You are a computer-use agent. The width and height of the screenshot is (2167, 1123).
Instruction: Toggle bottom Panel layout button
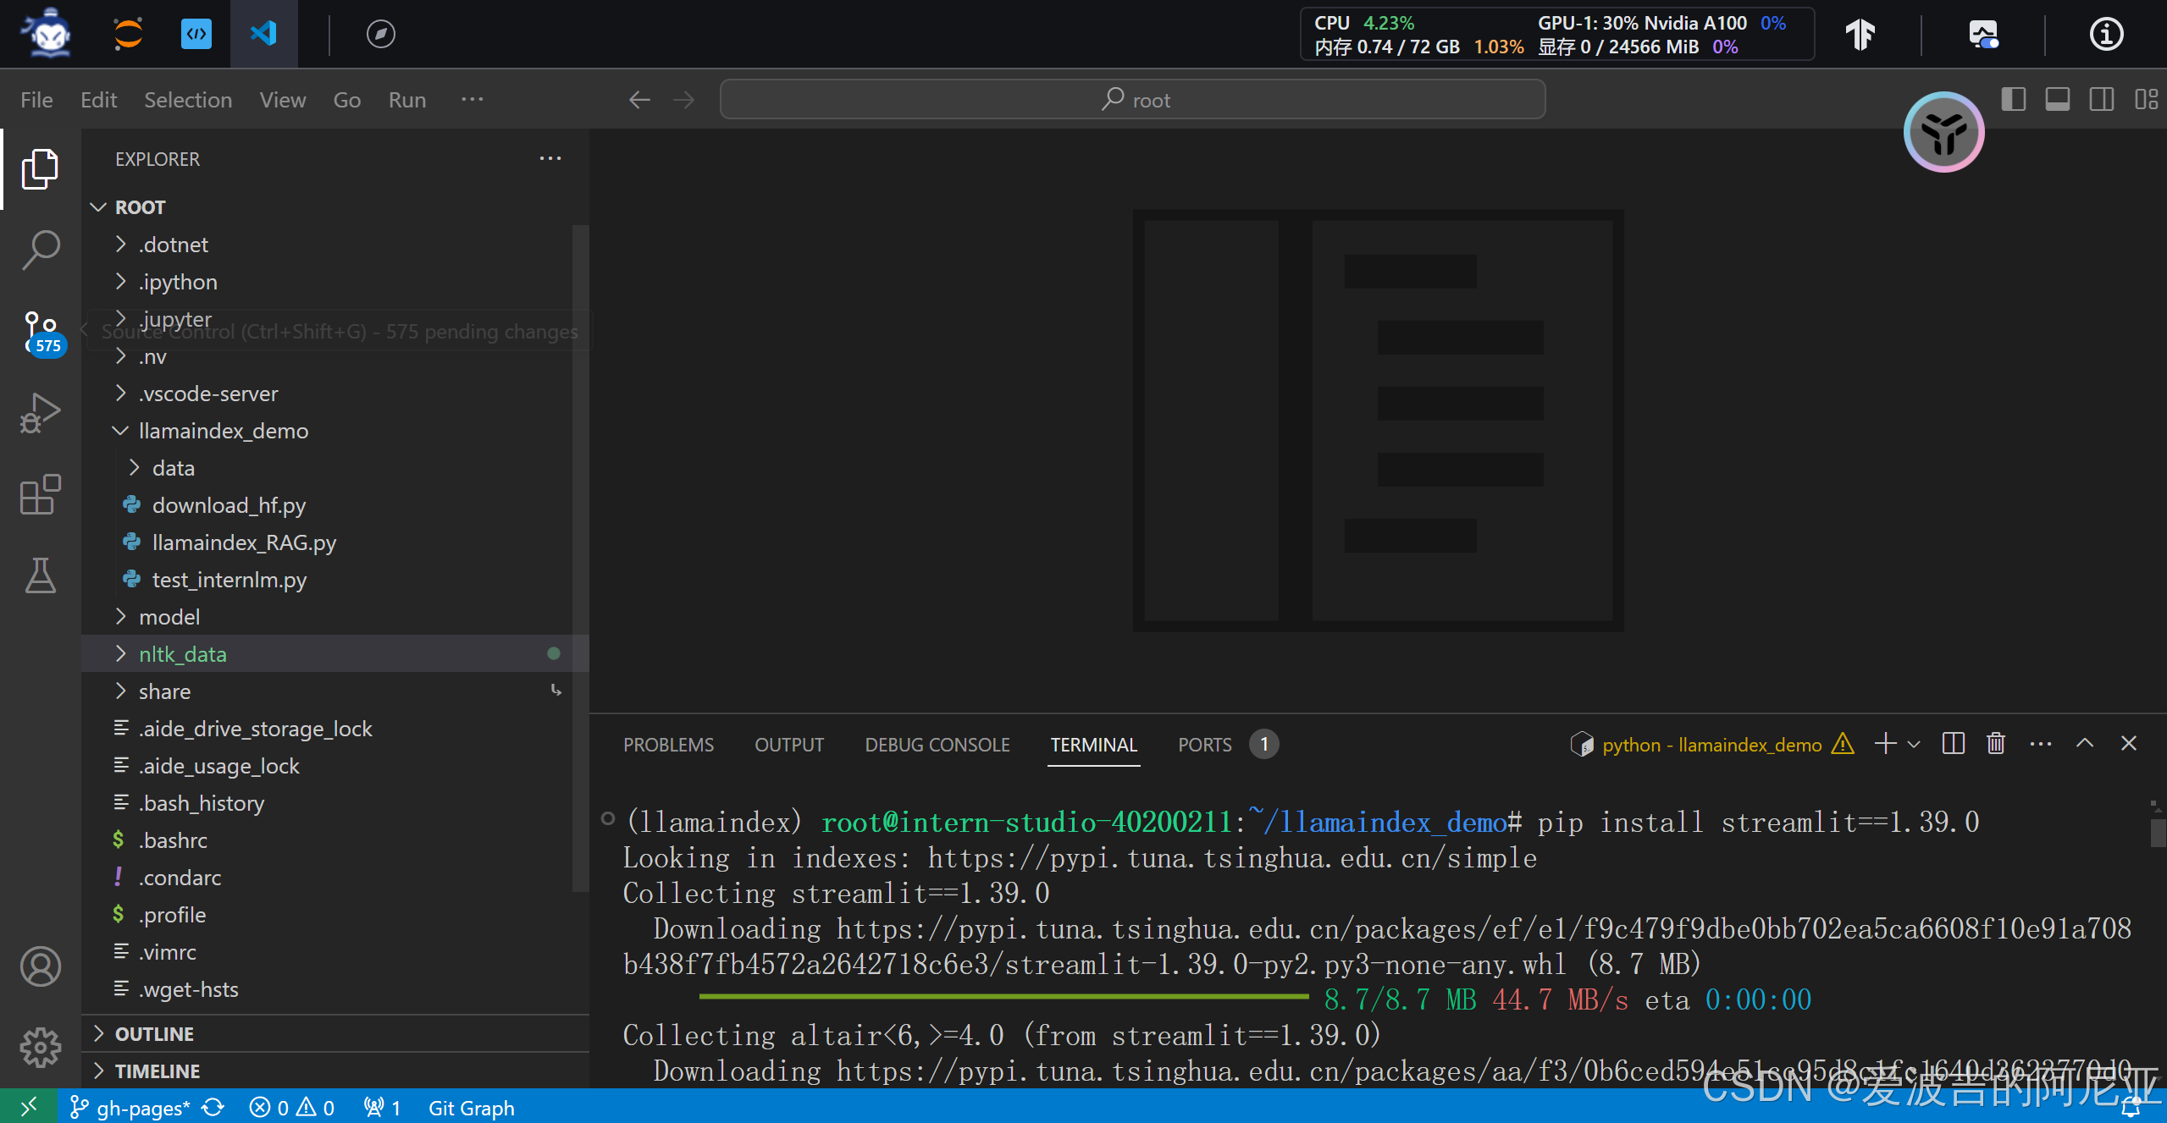2057,99
